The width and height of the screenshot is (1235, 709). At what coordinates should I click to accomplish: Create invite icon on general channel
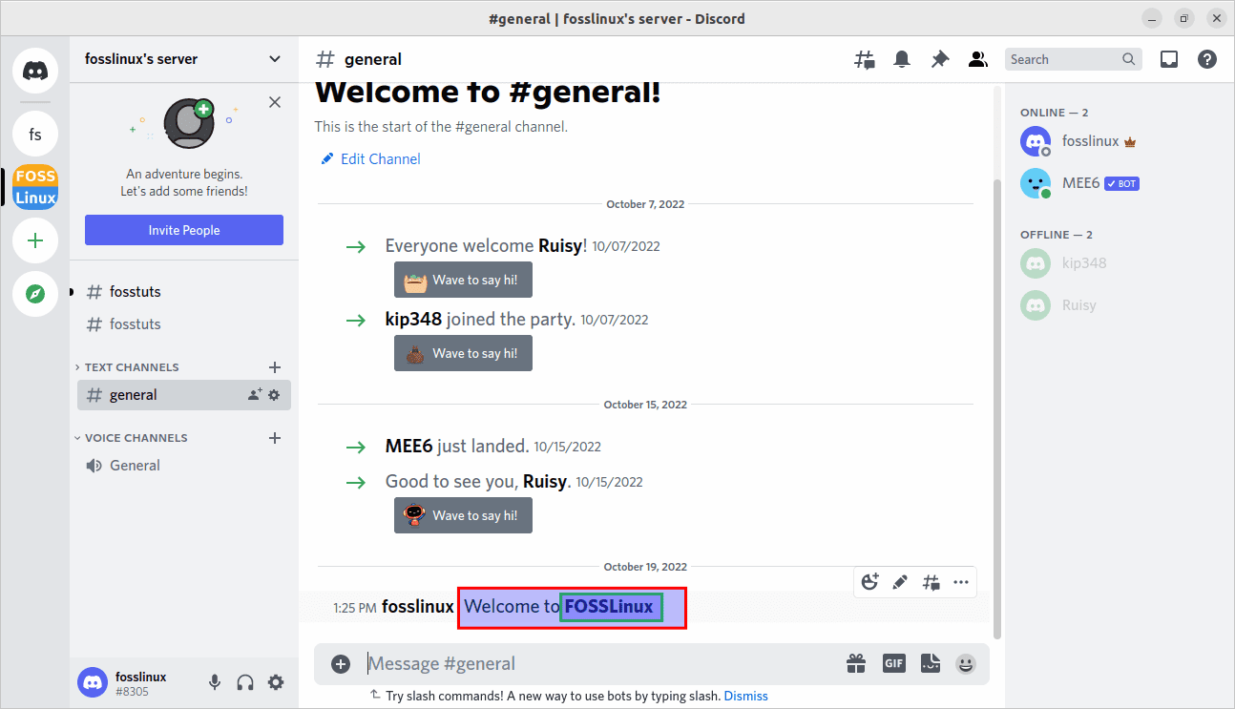255,395
